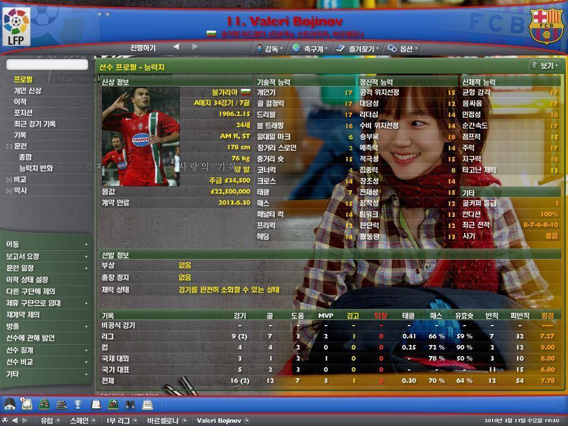Open the binoculars scouting icon
This screenshot has width=568, height=426.
[130, 404]
